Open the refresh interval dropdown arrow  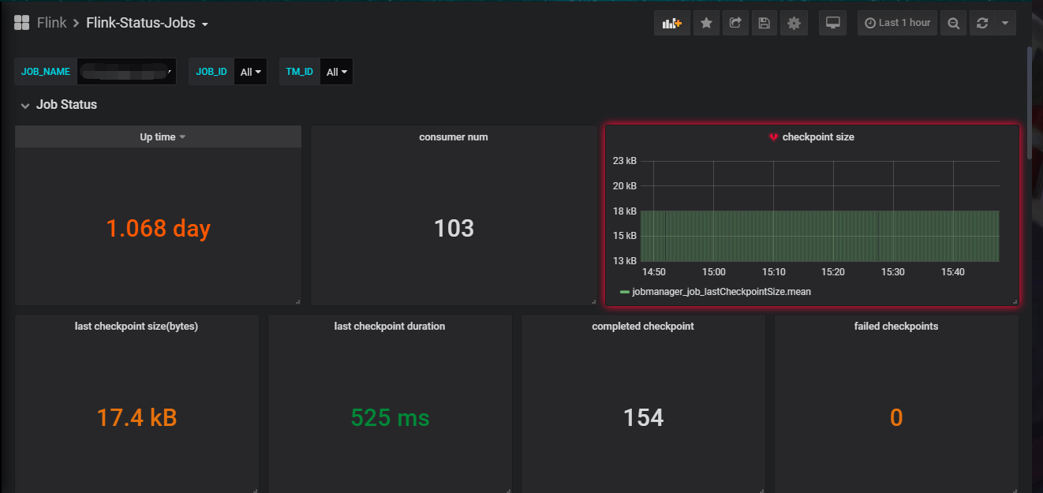tap(1004, 23)
